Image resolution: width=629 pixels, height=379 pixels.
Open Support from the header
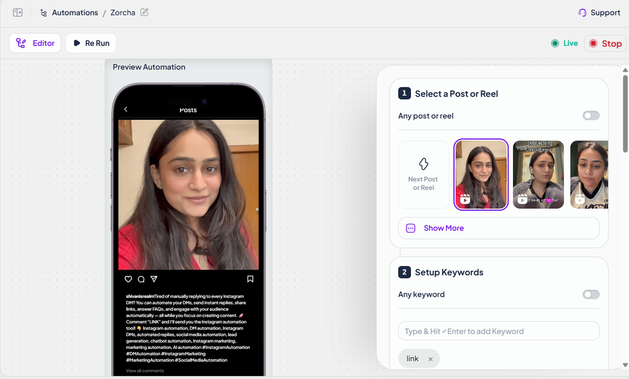(600, 12)
